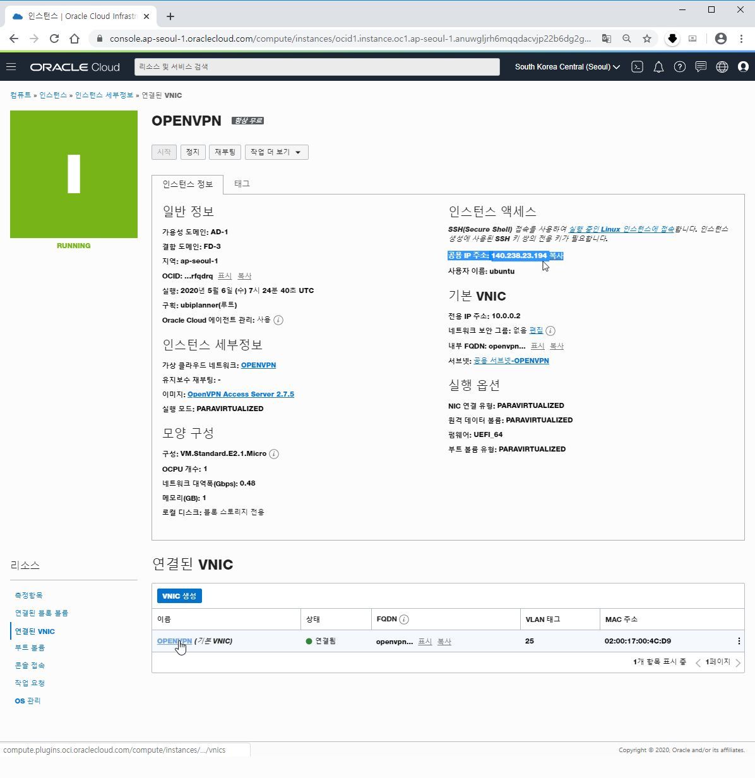Copy the public IP address with 복사
The image size is (755, 778).
click(556, 256)
